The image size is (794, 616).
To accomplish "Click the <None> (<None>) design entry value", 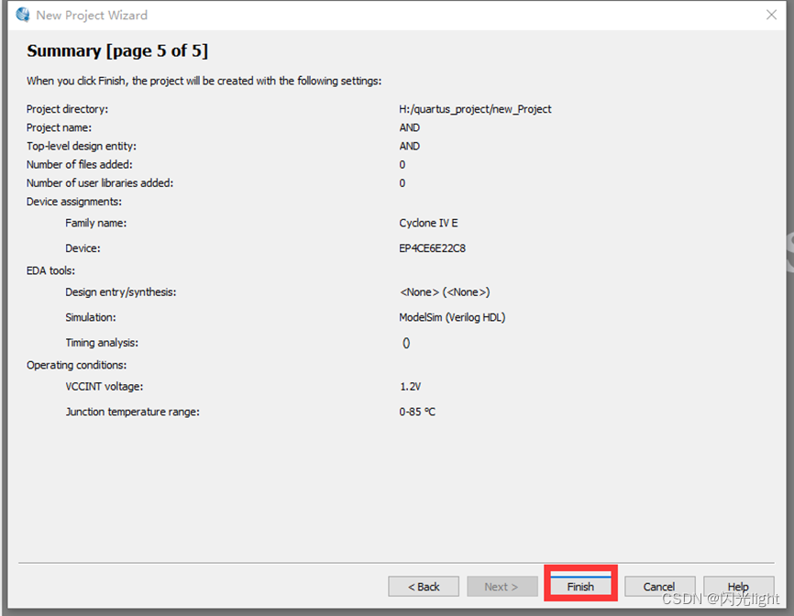I will click(x=445, y=292).
